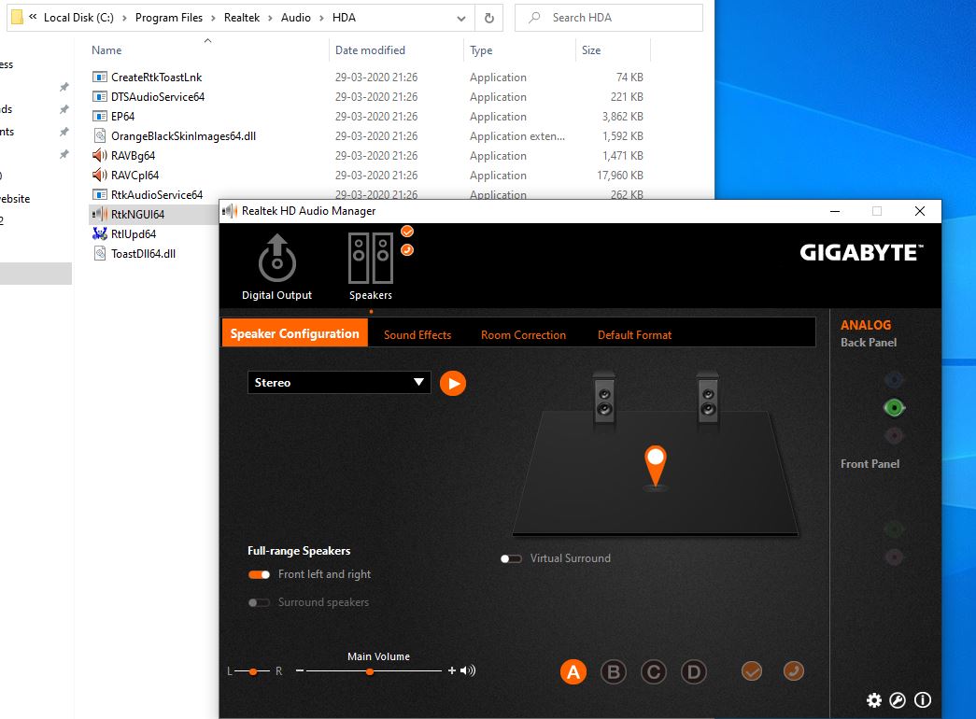Click the blue back panel line-in jack

point(894,380)
